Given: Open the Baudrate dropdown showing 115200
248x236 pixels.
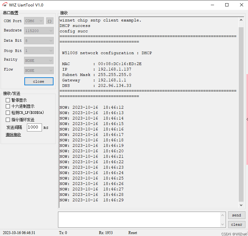Looking at the screenshot, I should 39,31.
